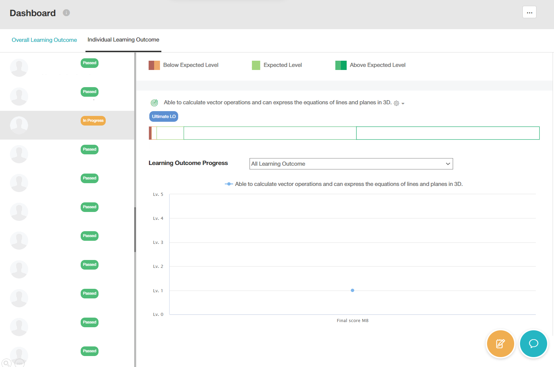Click the Below Expected Level legend label
This screenshot has height=367, width=554.
(x=191, y=65)
